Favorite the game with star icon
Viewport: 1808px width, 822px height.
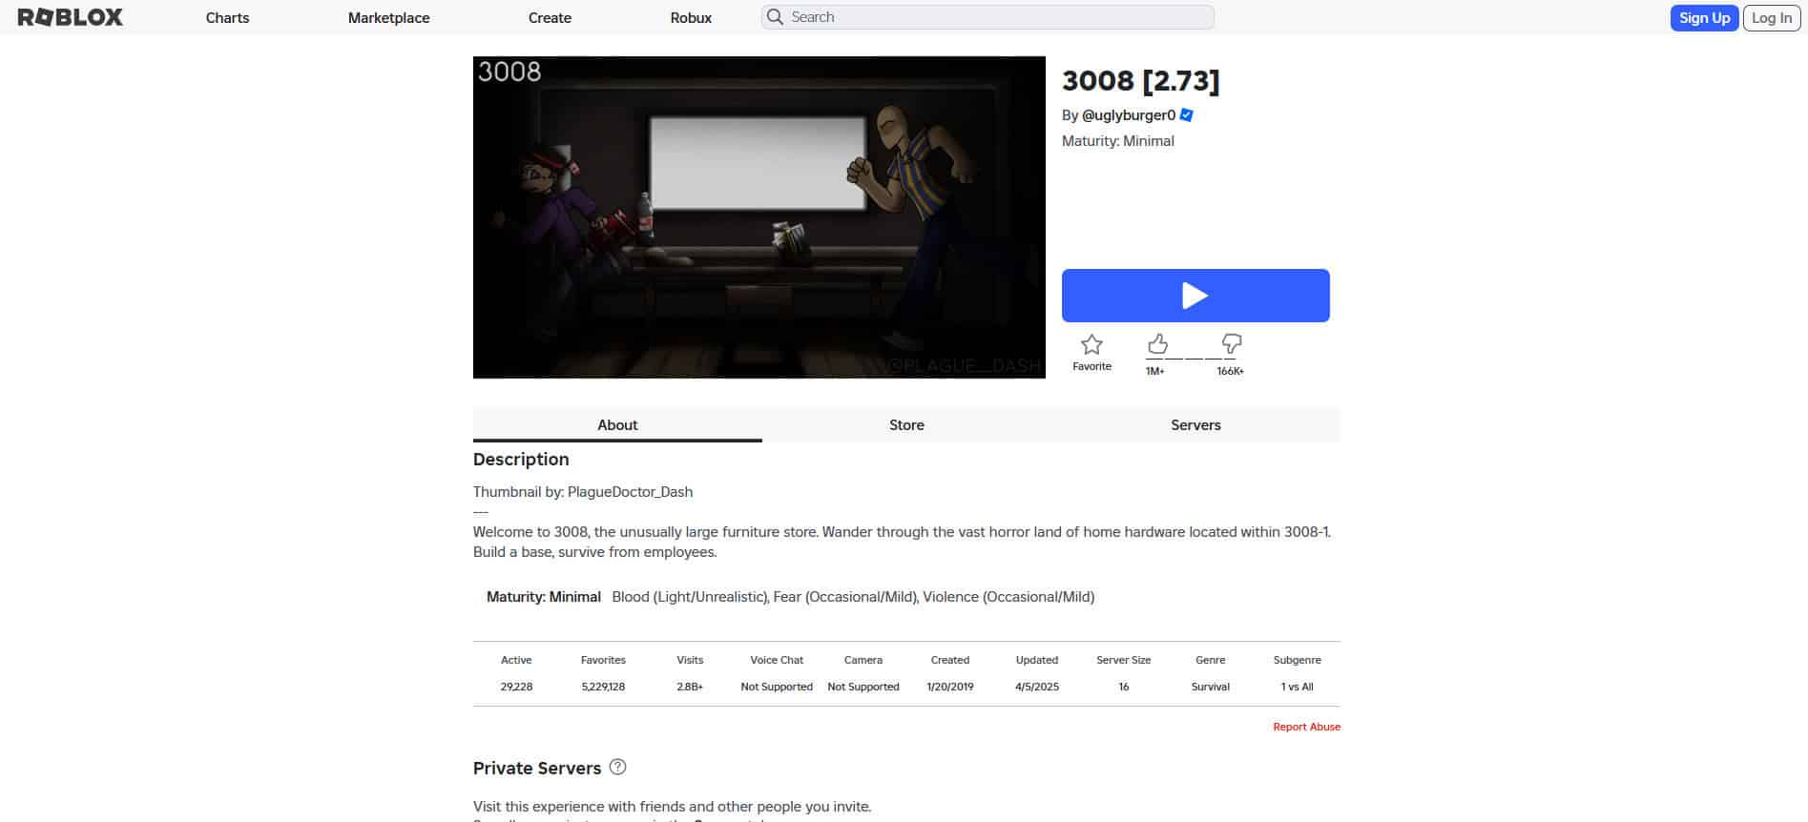[x=1091, y=345]
